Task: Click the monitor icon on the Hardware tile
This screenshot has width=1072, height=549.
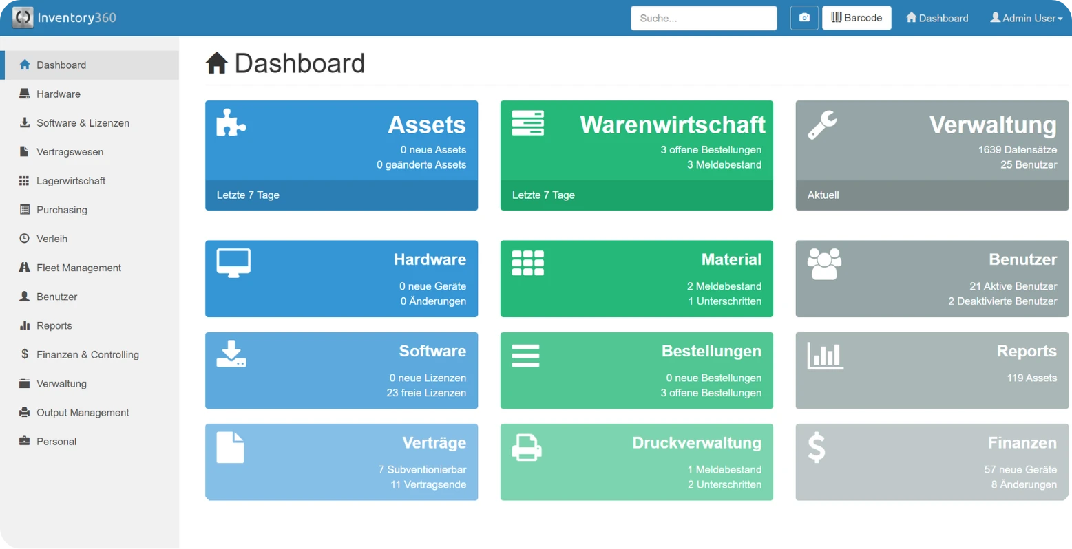Action: pyautogui.click(x=233, y=262)
